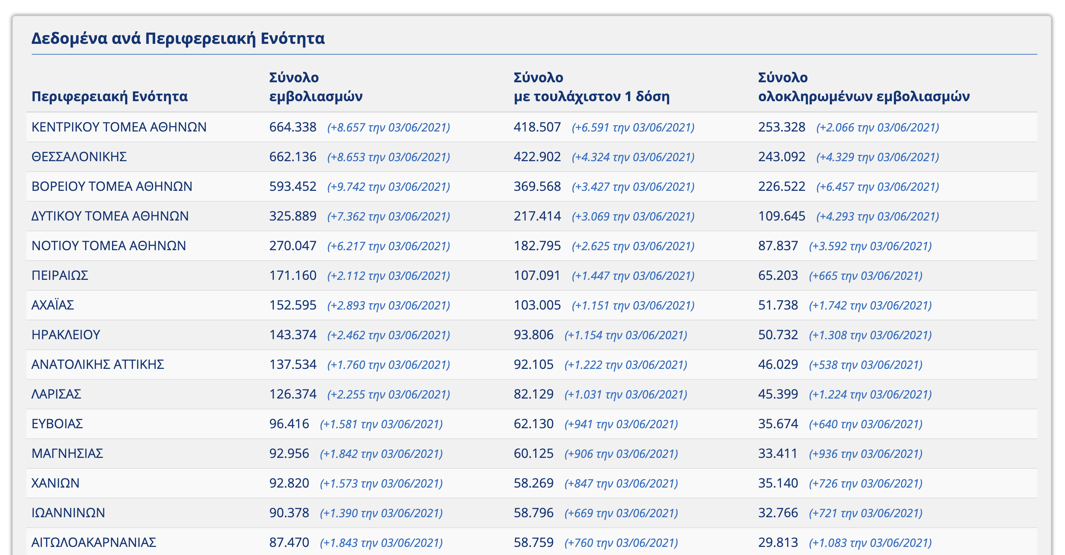Click the Σύνολο εμβολιασμών column header
Screen dimensions: 1065x555
coord(316,87)
